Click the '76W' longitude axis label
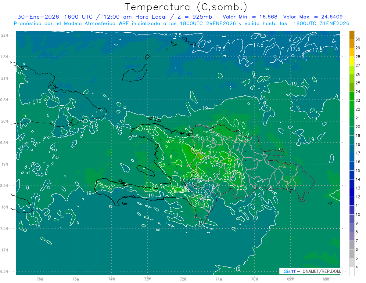The image size is (366, 283). tap(40, 279)
